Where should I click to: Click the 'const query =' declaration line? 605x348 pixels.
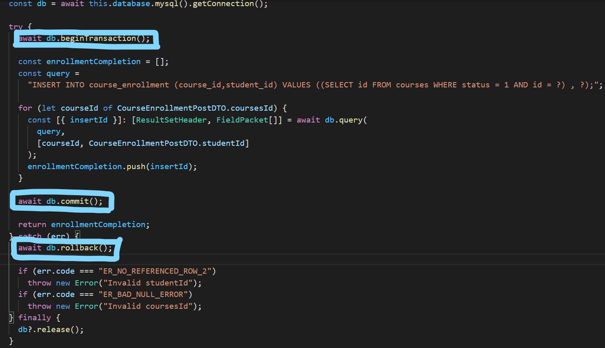click(49, 74)
